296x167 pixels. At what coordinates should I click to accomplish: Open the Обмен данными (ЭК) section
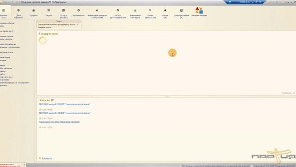[150, 13]
